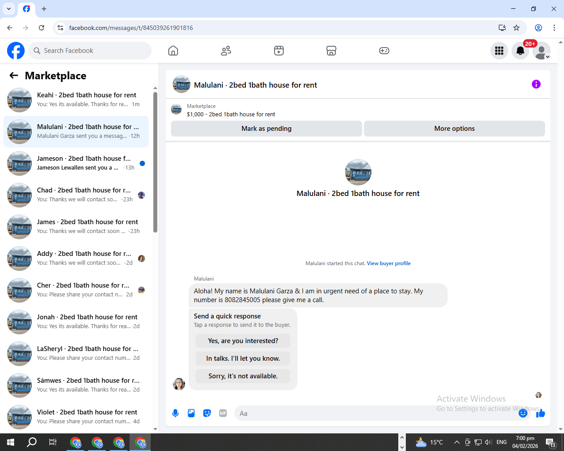Screen dimensions: 564x451
Task: Open the Addy conversation
Action: pos(76,259)
